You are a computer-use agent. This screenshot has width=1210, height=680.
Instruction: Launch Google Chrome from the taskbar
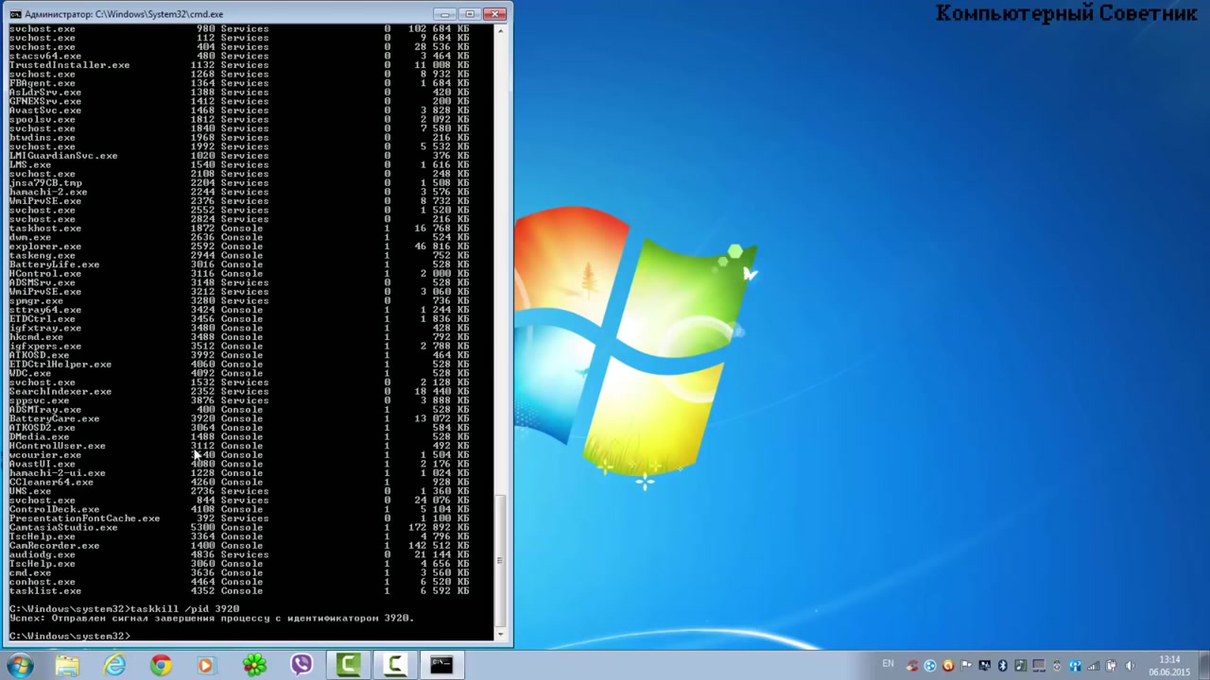pos(161,665)
